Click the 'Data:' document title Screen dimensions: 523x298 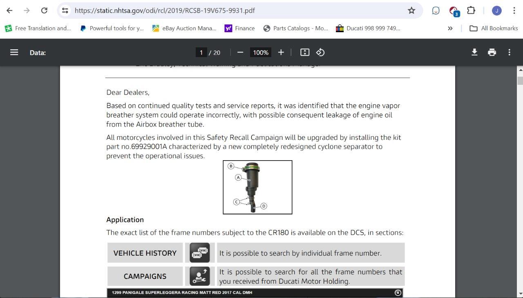[38, 53]
